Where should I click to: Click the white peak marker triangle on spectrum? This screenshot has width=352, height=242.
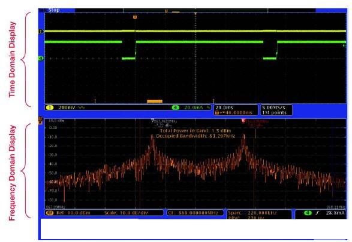(153, 121)
